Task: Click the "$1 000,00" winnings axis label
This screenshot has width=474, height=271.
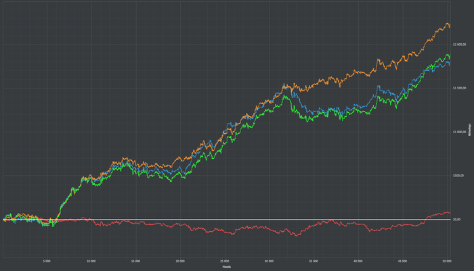Action: pos(459,132)
